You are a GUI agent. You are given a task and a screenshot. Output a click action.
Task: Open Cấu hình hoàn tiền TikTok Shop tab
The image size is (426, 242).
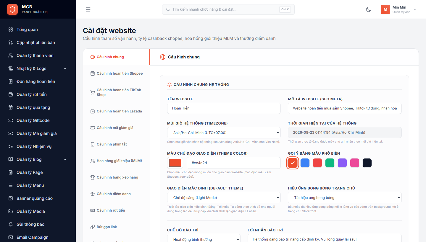coord(117,92)
